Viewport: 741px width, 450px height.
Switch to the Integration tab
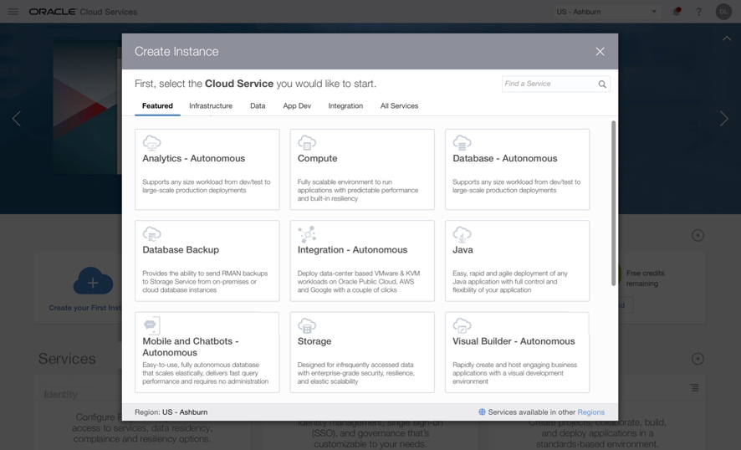[345, 106]
